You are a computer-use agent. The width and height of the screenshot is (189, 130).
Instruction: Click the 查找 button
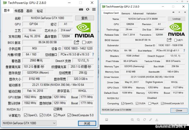pyautogui.click(x=85, y=18)
